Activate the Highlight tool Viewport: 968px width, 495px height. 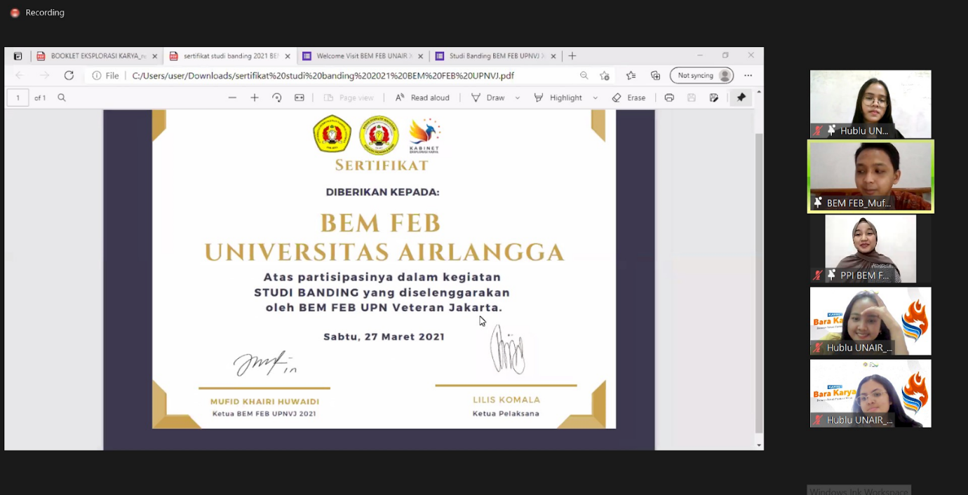click(x=558, y=97)
